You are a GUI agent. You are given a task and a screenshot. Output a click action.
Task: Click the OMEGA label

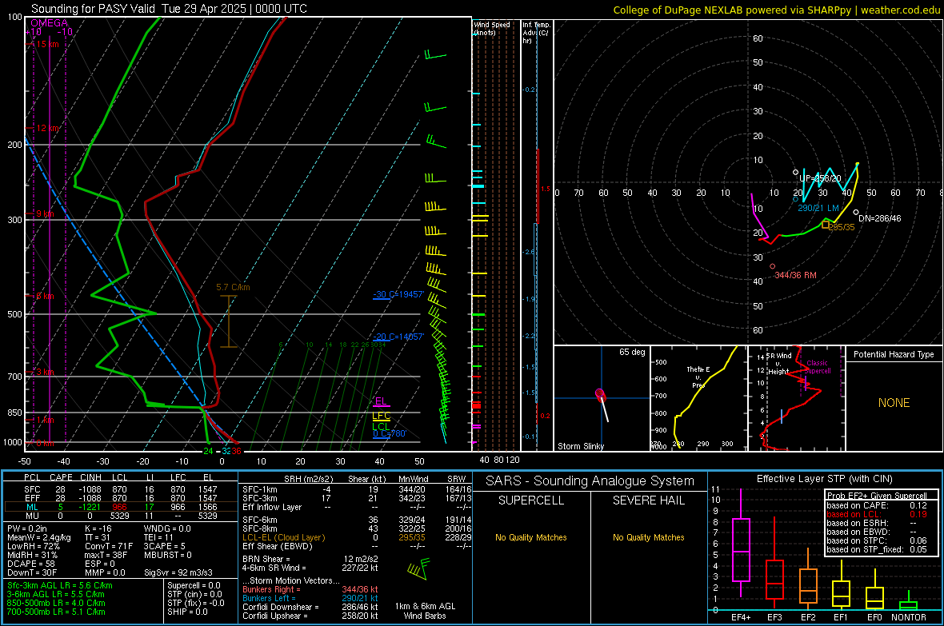pos(49,23)
